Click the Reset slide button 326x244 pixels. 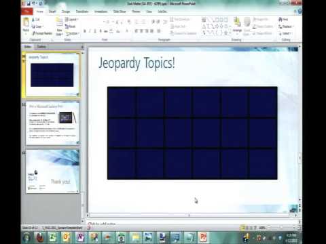(71, 26)
